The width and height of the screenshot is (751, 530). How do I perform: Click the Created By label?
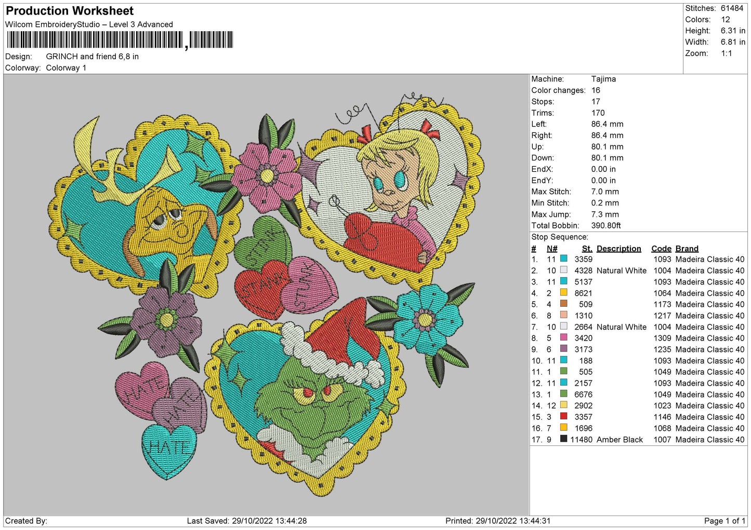(x=26, y=521)
